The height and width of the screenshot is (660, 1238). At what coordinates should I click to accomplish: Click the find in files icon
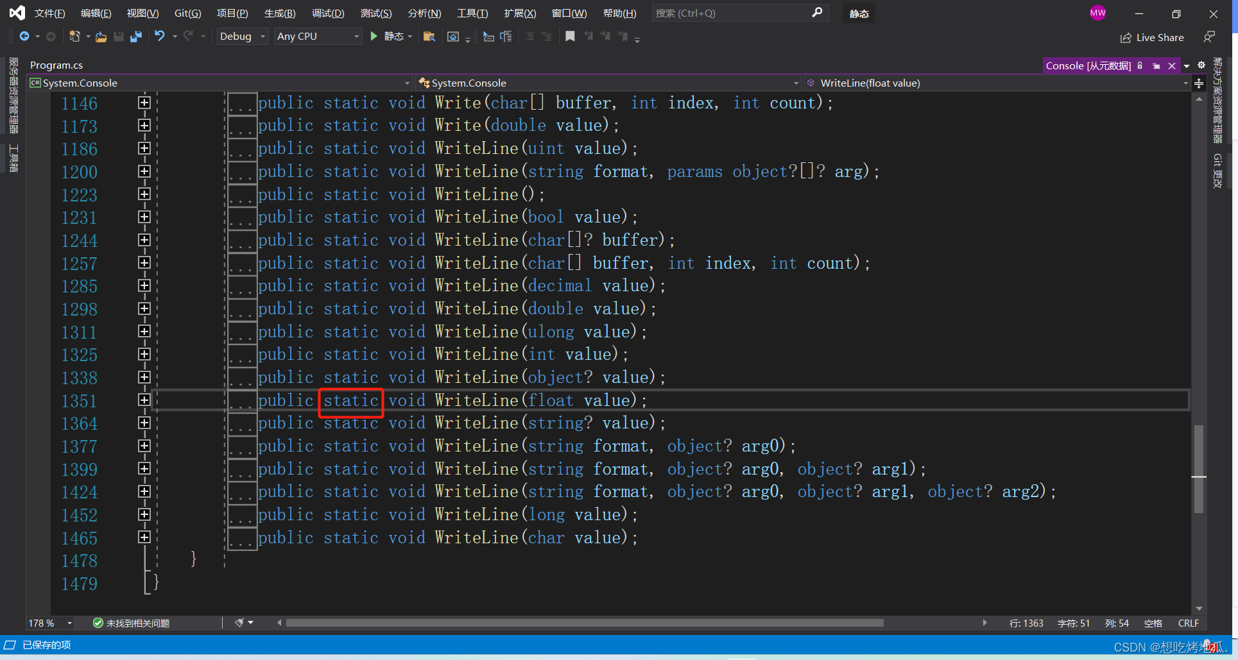click(429, 37)
